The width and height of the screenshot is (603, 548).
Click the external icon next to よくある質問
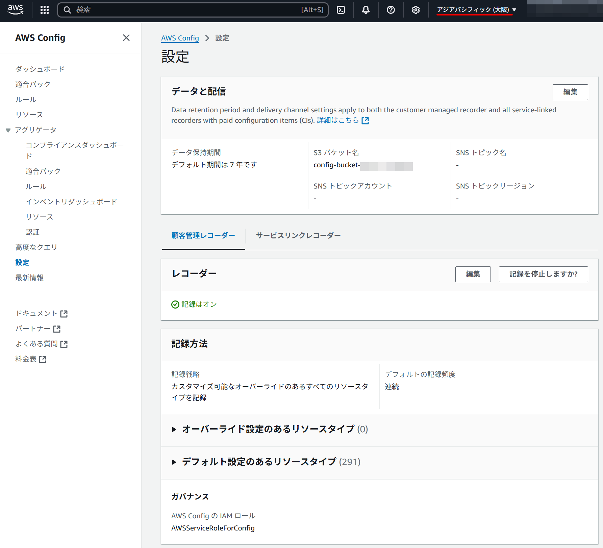coord(64,344)
